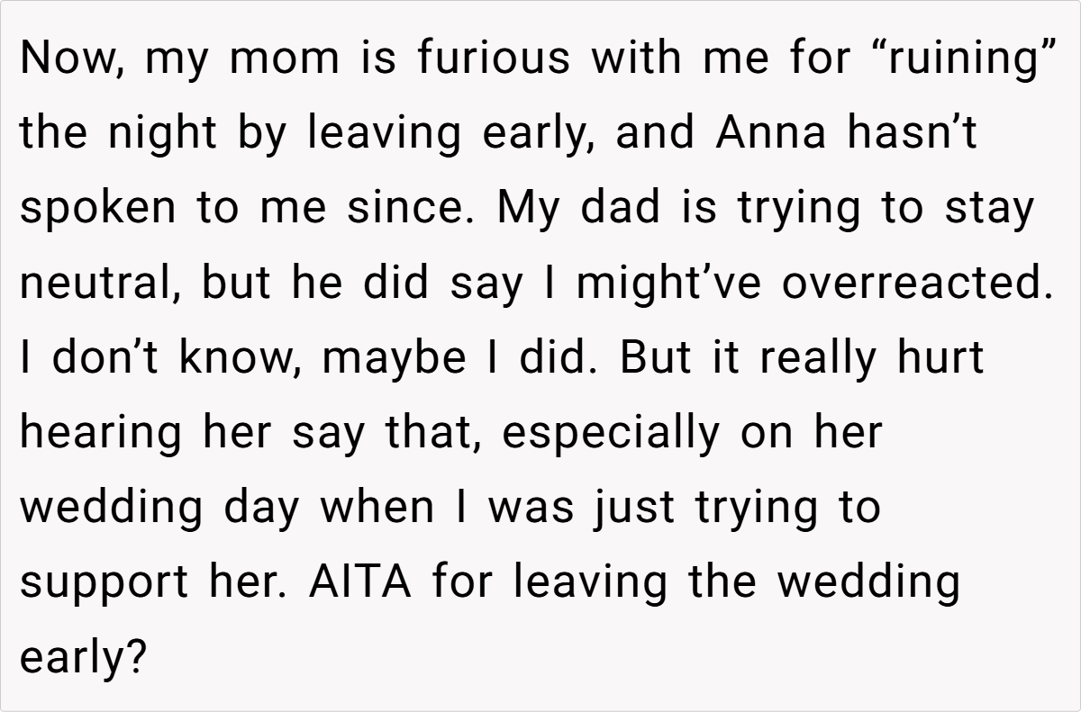The height and width of the screenshot is (712, 1081).
Task: Click the acronym "AITA"
Action: [x=361, y=582]
